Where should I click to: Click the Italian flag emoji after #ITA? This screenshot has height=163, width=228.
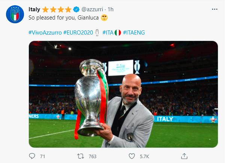point(117,33)
